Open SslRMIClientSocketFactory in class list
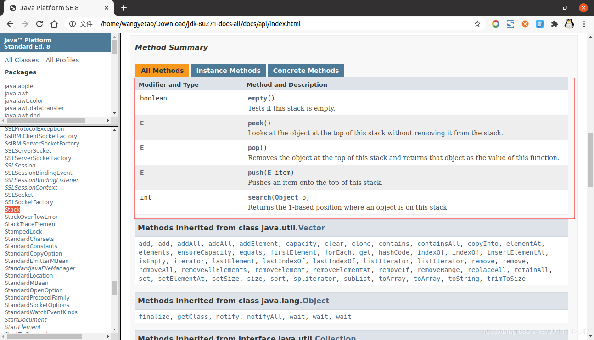Viewport: 594px width, 340px height. pos(41,136)
